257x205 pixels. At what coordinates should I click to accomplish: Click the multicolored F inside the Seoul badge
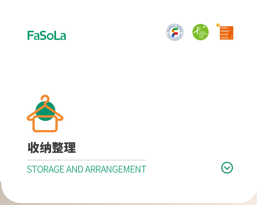click(175, 32)
